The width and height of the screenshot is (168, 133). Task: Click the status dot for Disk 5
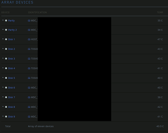click(6, 78)
